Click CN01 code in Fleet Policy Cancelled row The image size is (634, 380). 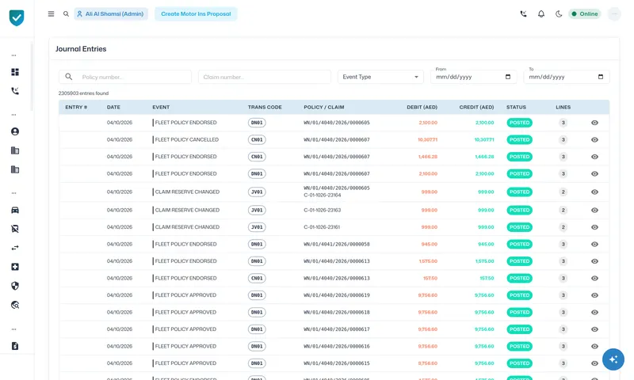click(257, 139)
